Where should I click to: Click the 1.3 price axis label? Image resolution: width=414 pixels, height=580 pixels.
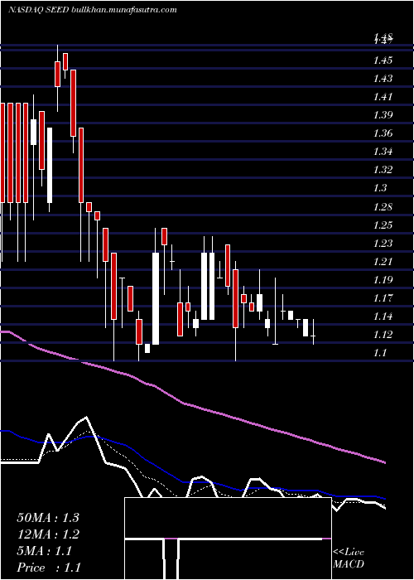[x=380, y=188]
